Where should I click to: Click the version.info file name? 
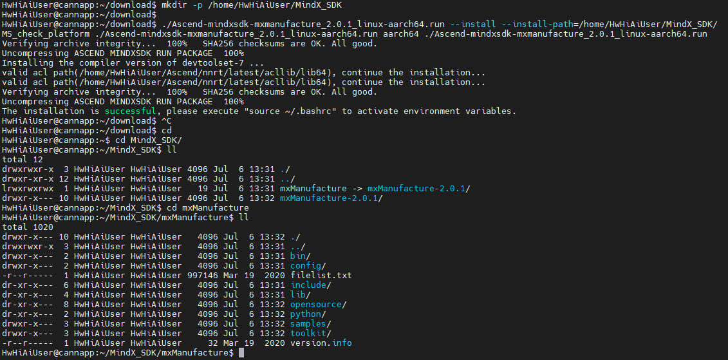pos(321,343)
